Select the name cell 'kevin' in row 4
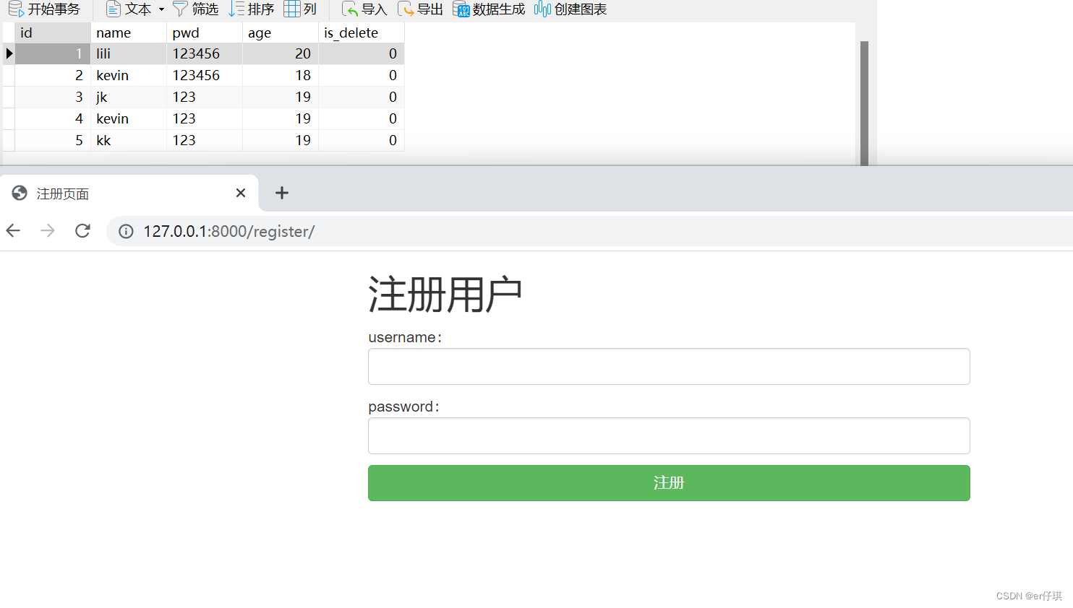The image size is (1073, 608). click(x=129, y=118)
